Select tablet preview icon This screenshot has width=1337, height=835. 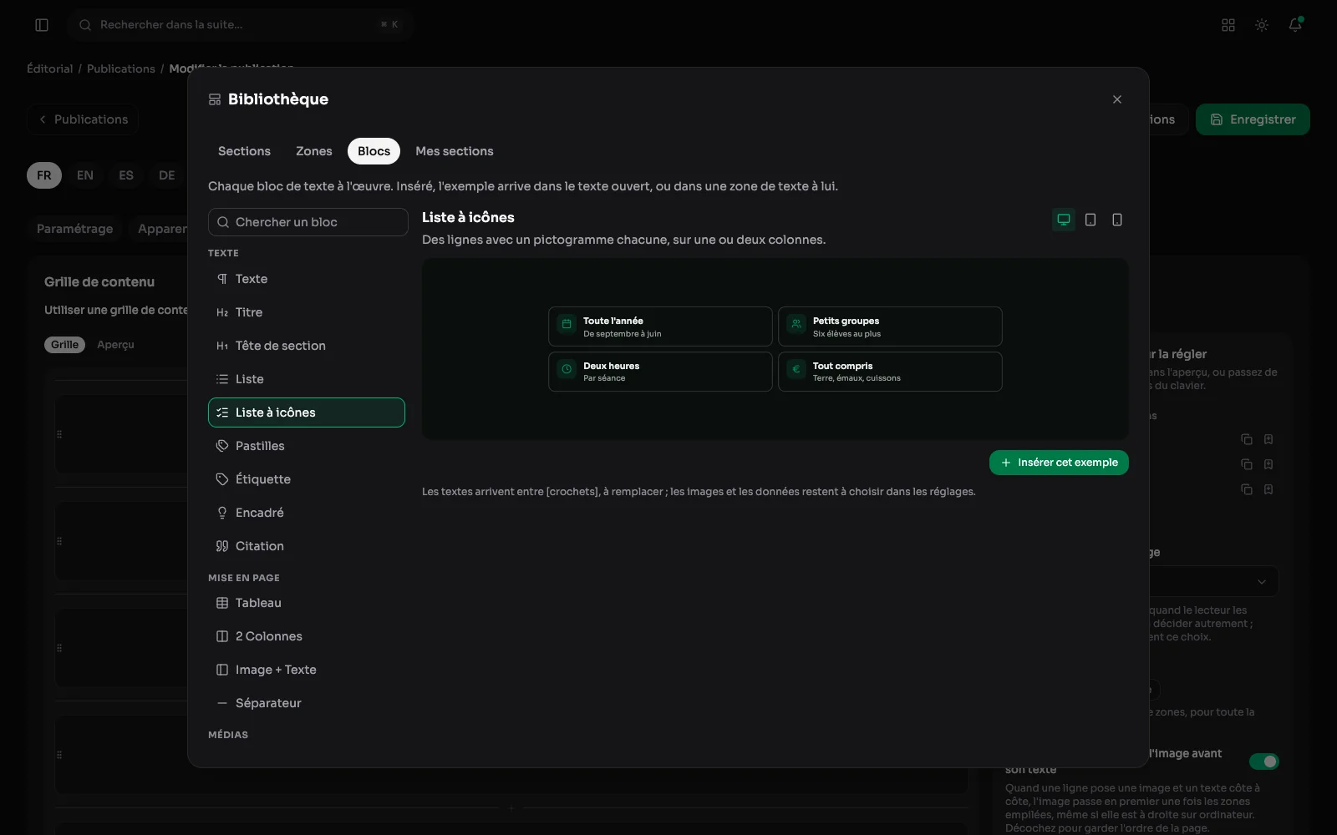click(1090, 220)
